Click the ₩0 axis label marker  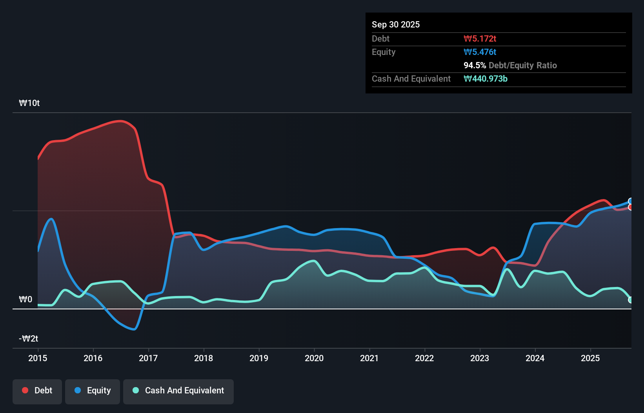pos(25,299)
